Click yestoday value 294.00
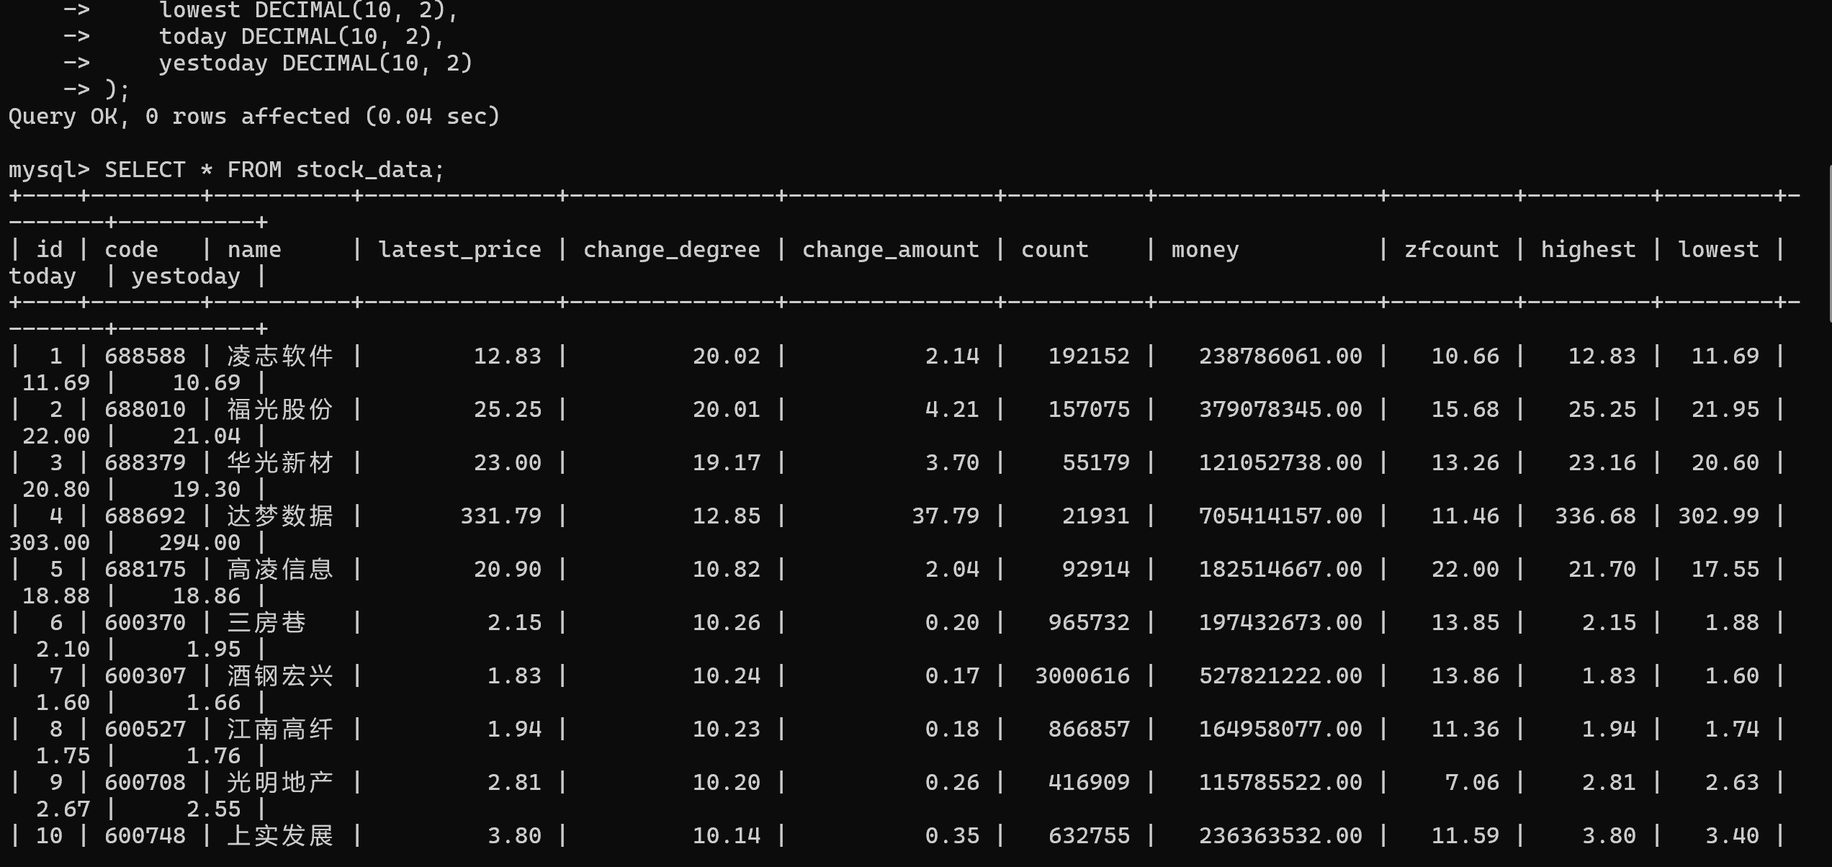The height and width of the screenshot is (867, 1832). point(199,542)
